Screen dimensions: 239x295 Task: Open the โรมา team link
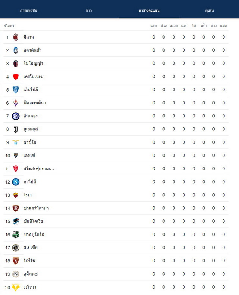tap(28, 195)
